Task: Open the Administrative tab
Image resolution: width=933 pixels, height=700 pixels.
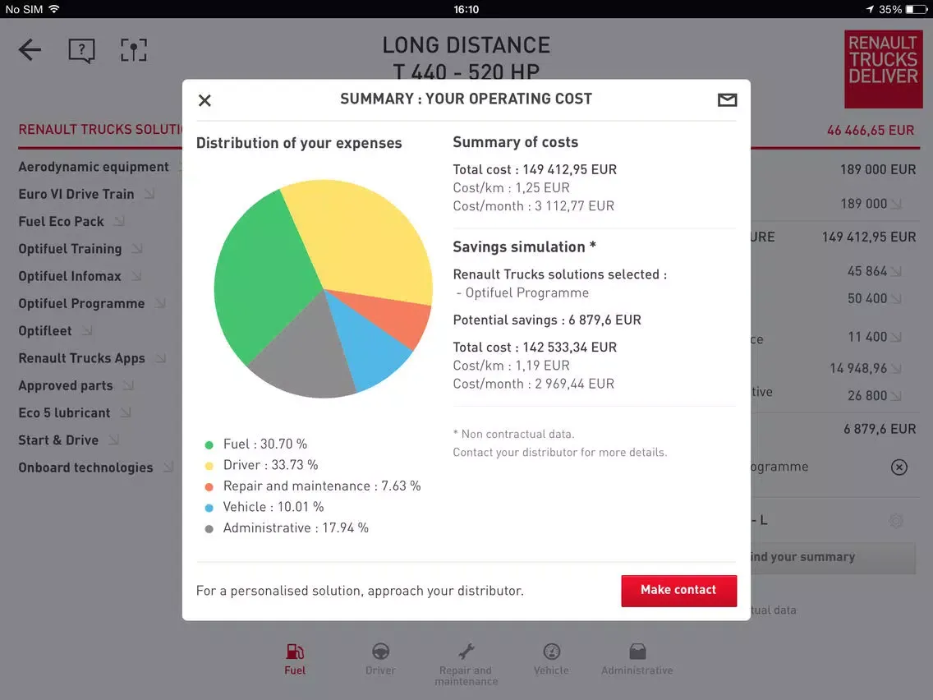Action: click(637, 660)
